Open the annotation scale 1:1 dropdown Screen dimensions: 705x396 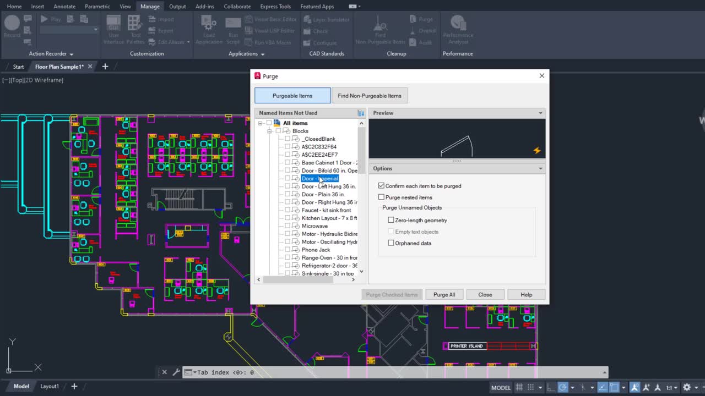click(671, 387)
